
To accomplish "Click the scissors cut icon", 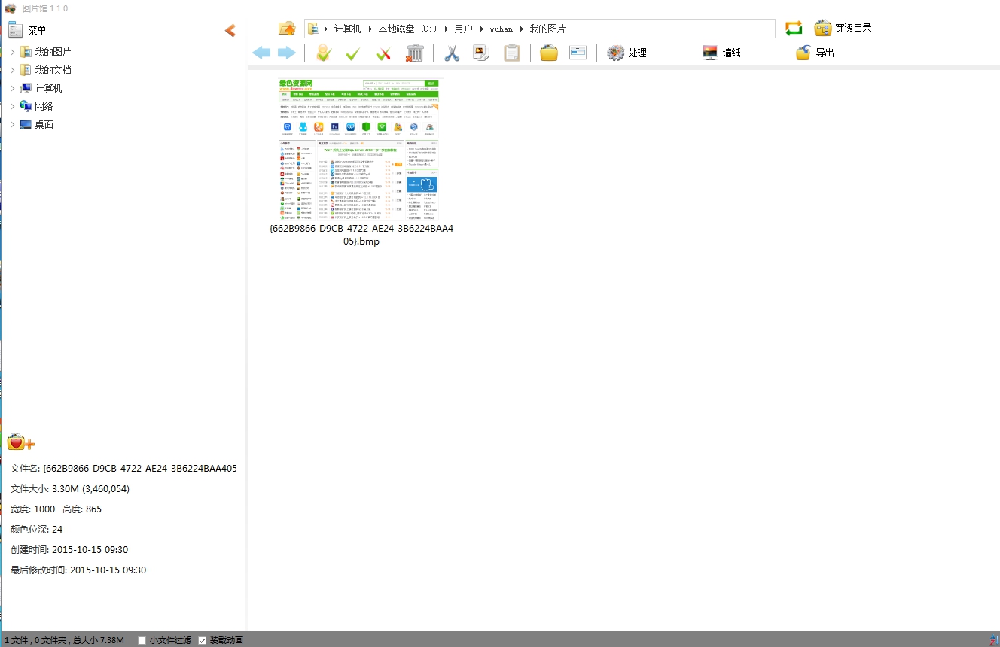I will (x=452, y=53).
